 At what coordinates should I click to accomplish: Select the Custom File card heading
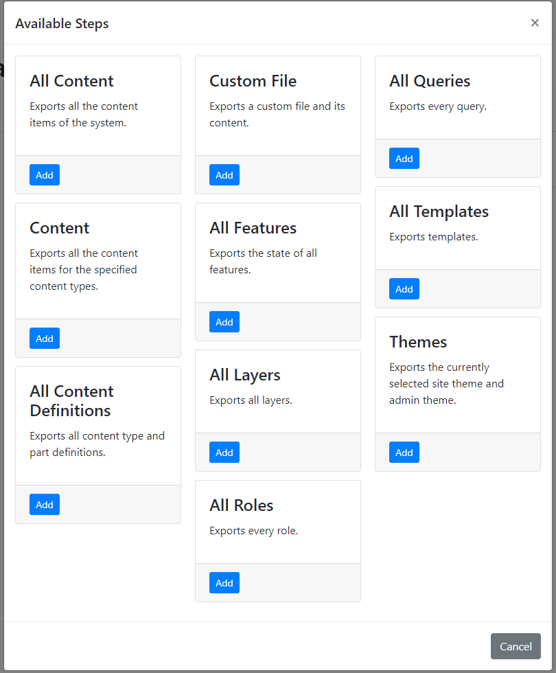pyautogui.click(x=253, y=81)
